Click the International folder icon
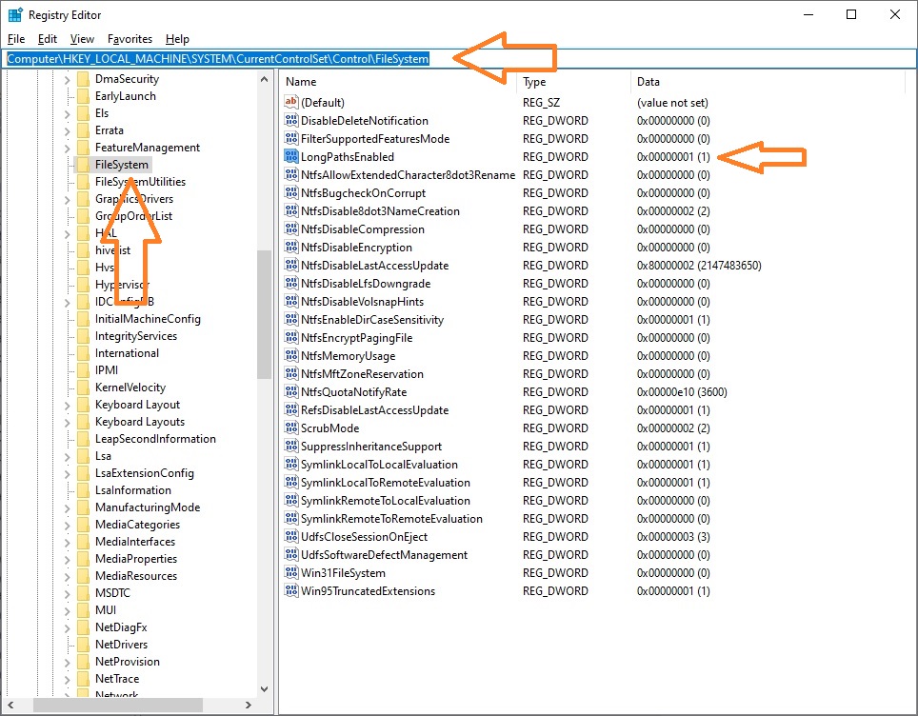Viewport: 918px width, 716px height. tap(83, 353)
